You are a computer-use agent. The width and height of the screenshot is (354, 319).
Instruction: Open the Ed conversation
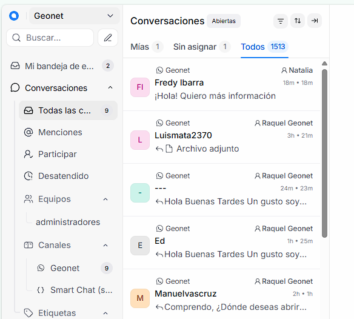point(221,243)
